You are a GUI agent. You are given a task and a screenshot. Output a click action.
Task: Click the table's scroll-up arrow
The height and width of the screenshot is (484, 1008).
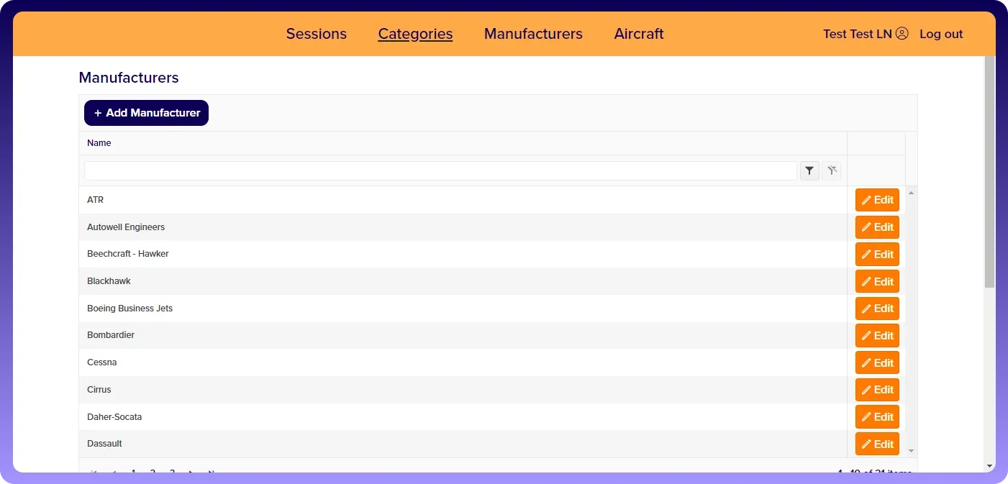[912, 193]
